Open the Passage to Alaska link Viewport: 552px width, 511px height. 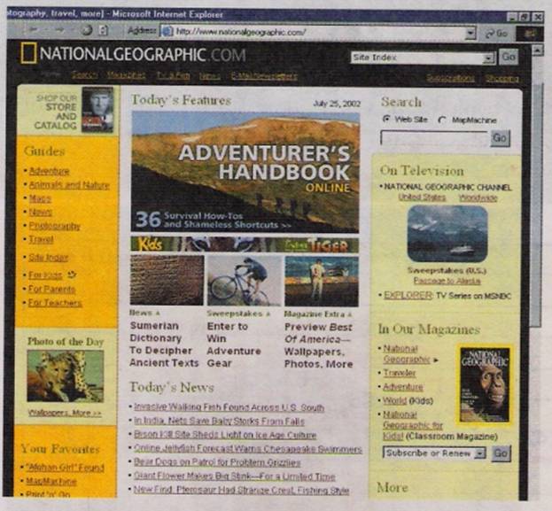point(447,281)
